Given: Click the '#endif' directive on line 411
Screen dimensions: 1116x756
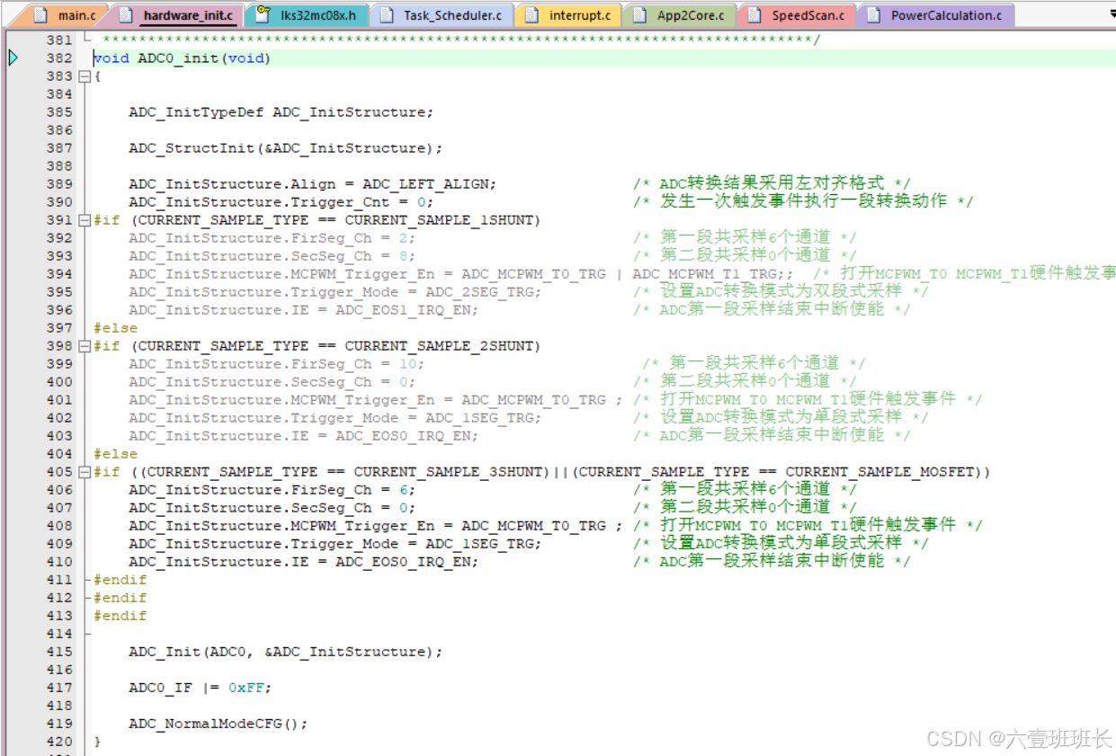Looking at the screenshot, I should coord(120,580).
